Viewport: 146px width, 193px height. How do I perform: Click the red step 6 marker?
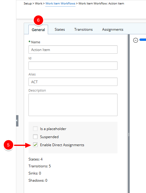coord(38,20)
